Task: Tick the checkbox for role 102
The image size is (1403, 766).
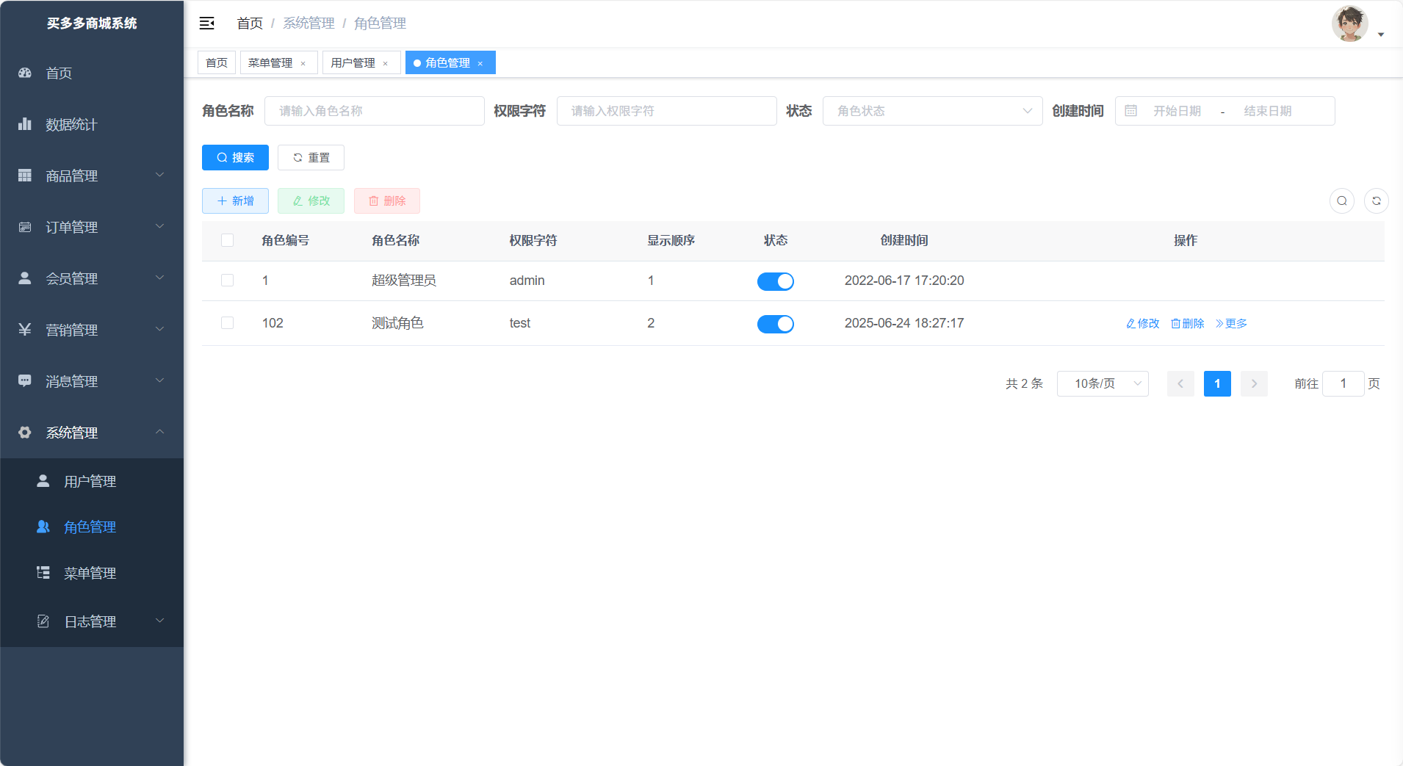Action: pos(228,323)
